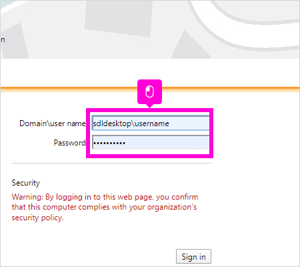Click the word "Warning:" in red text

point(27,197)
